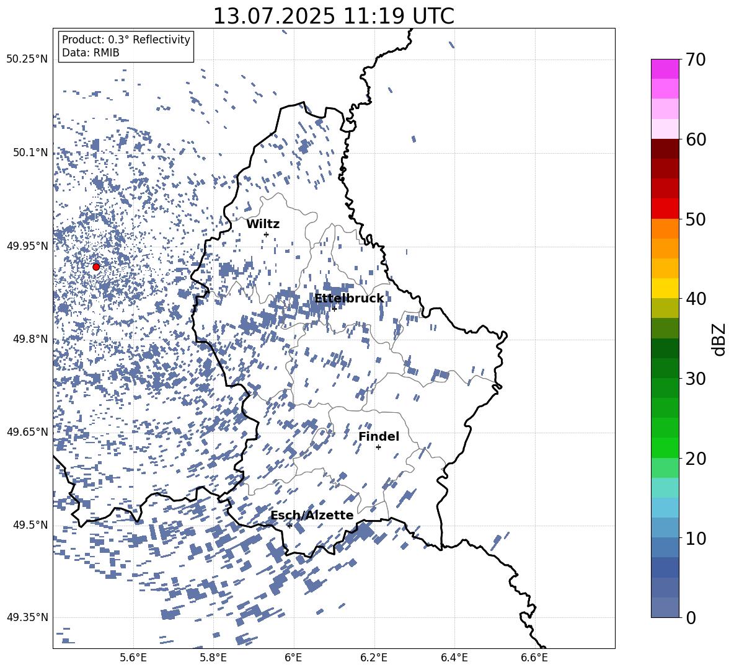This screenshot has height=670, width=734.
Task: Click the Data: RMIB text
Action: 91,53
